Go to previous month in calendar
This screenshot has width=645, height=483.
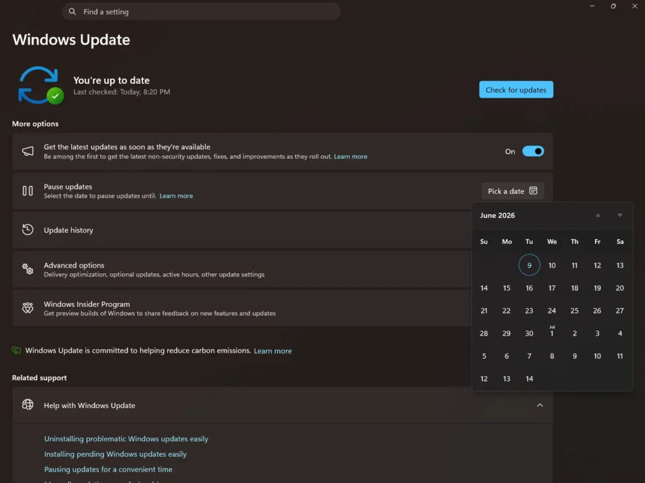598,215
